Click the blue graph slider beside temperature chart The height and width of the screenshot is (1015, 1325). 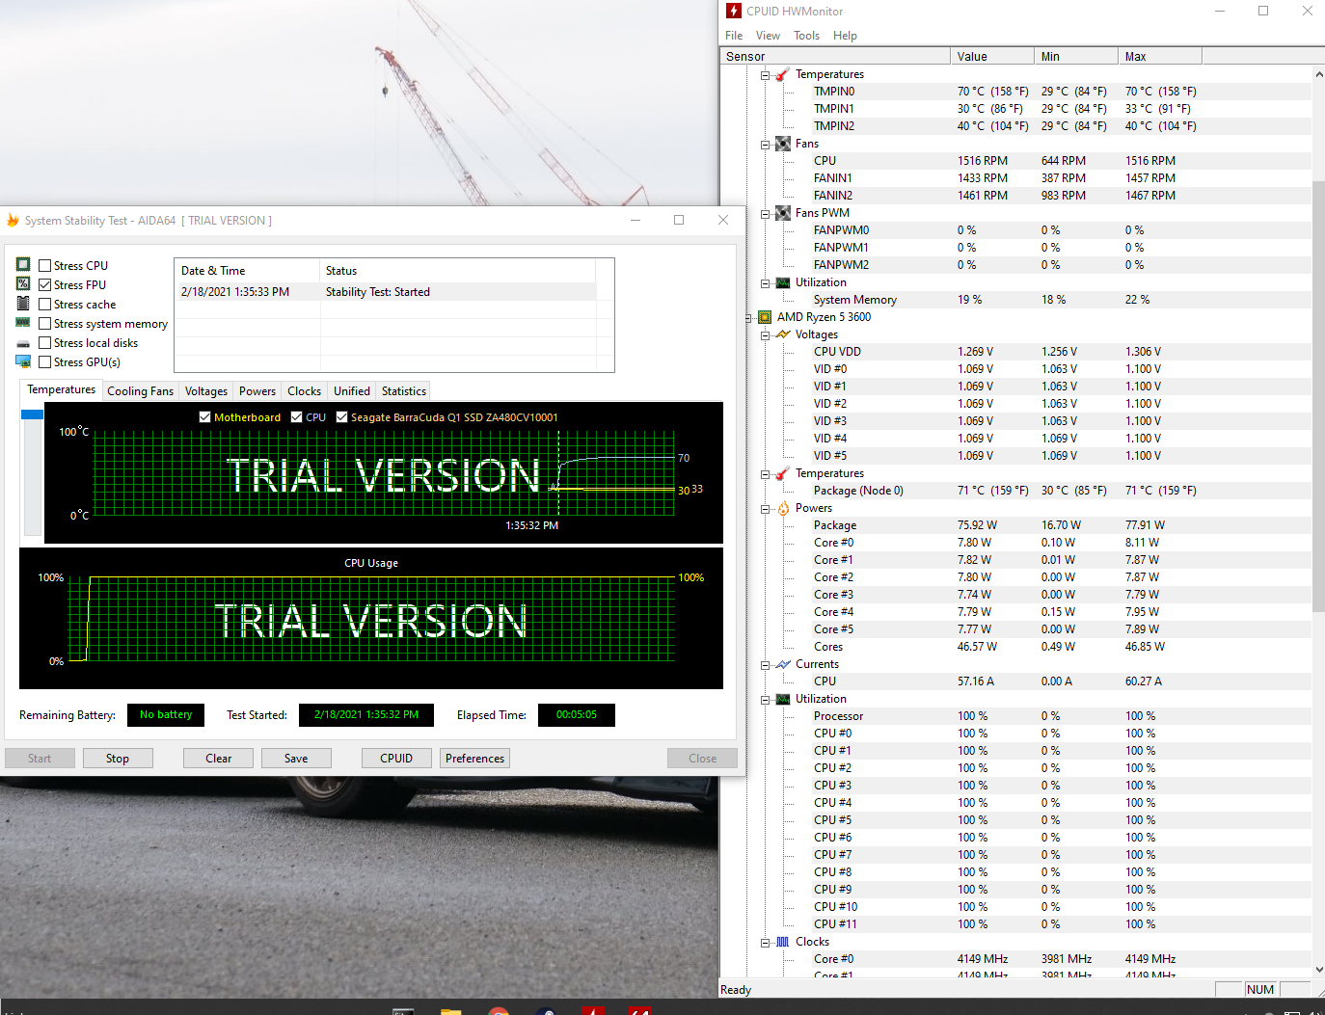[32, 414]
